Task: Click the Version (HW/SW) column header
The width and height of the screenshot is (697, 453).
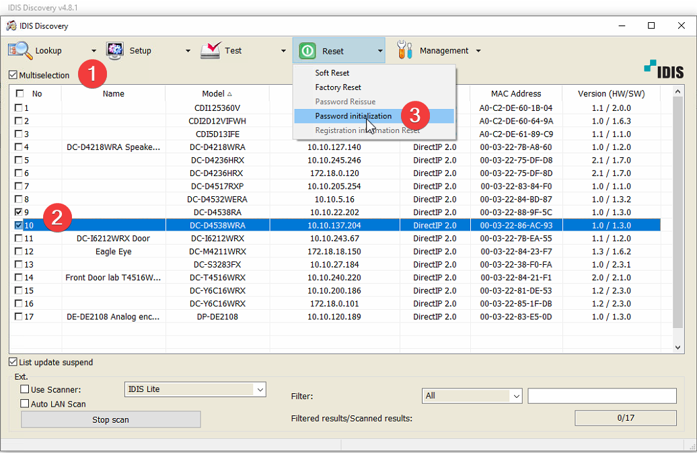Action: pyautogui.click(x=611, y=93)
